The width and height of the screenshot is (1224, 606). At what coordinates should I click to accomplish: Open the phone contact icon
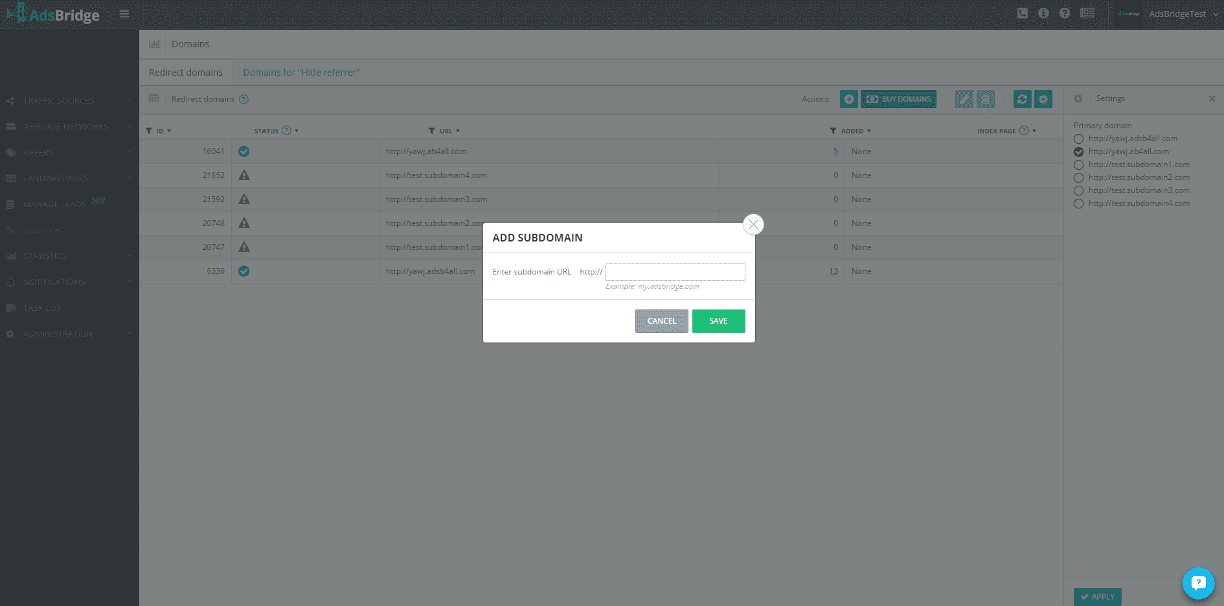(x=1023, y=13)
